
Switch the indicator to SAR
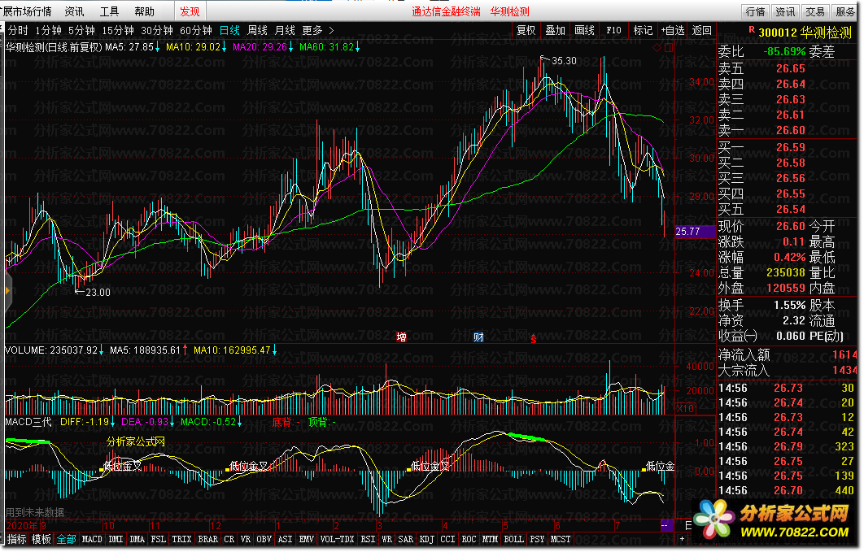405,539
